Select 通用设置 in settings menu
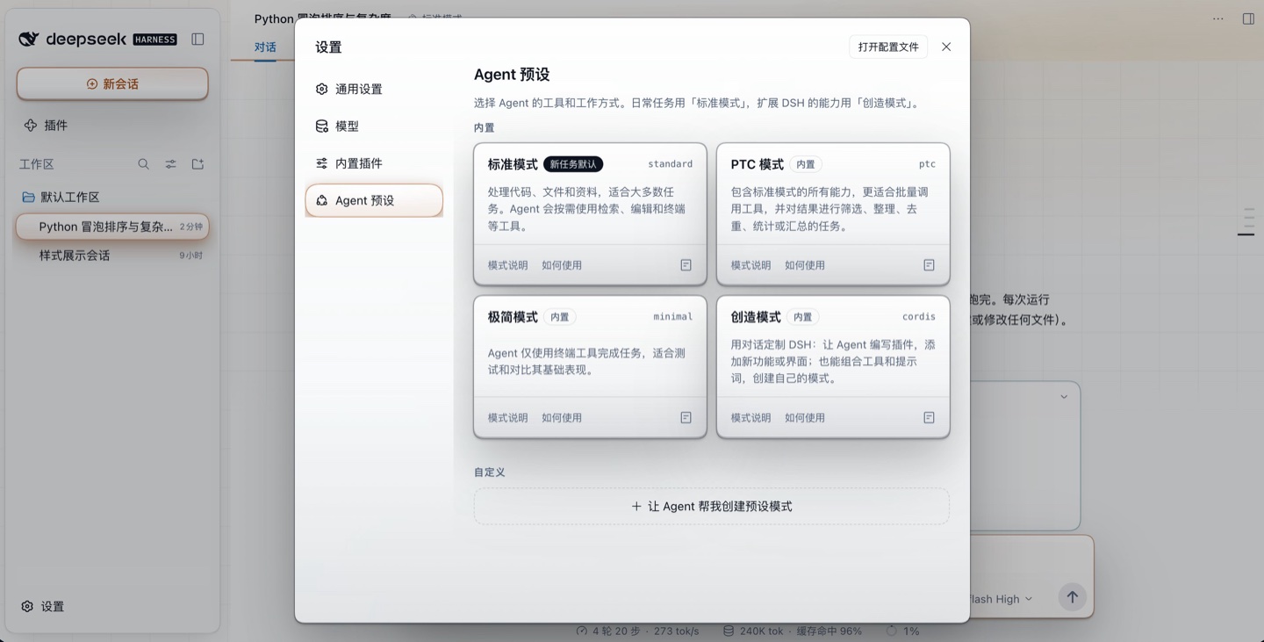Screen dimensions: 1264x642 coord(374,89)
